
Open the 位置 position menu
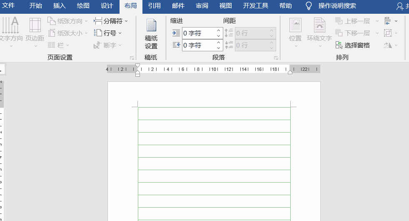295,33
